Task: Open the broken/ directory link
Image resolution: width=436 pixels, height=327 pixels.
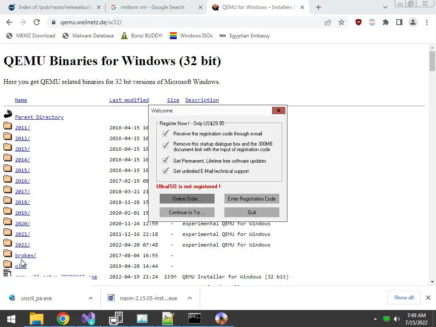Action: pyautogui.click(x=26, y=255)
